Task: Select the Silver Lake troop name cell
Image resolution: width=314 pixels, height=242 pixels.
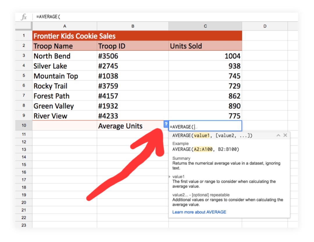Action: click(65, 66)
